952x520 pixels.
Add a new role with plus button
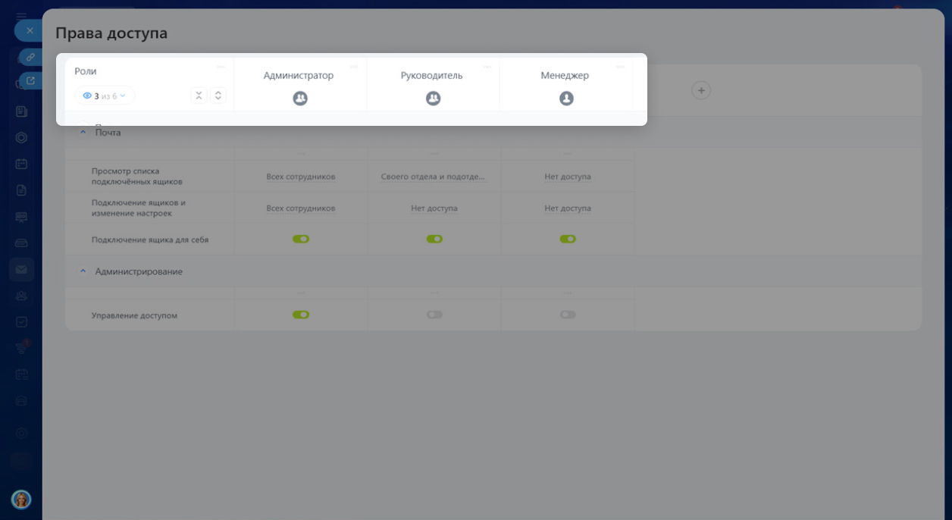[x=701, y=90]
